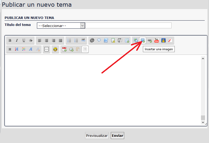Click the hidden text icon

120,40
